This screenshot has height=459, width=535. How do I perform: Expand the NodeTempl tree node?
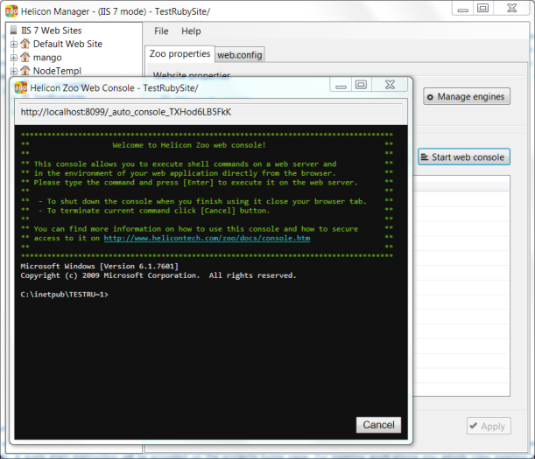click(13, 71)
